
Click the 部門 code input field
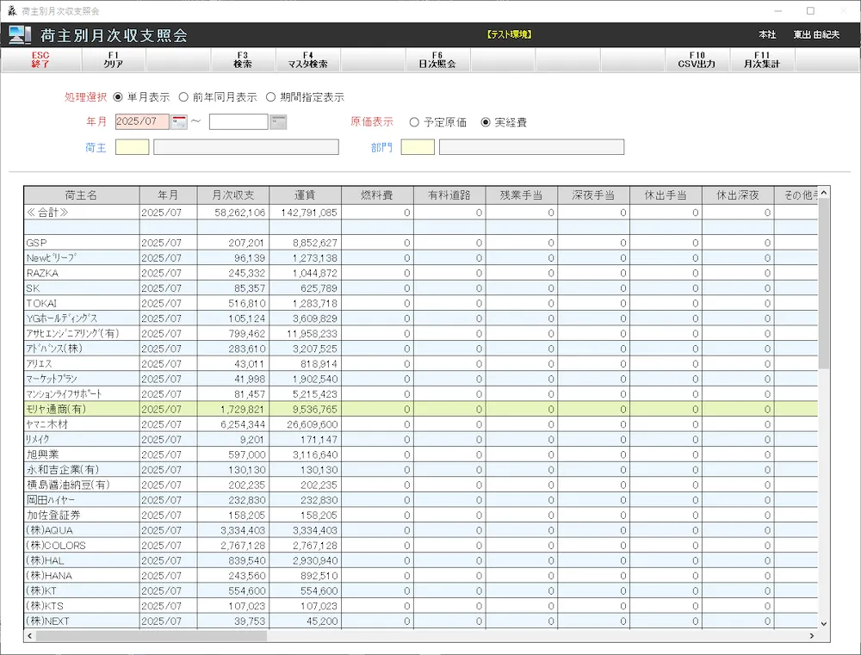click(418, 147)
